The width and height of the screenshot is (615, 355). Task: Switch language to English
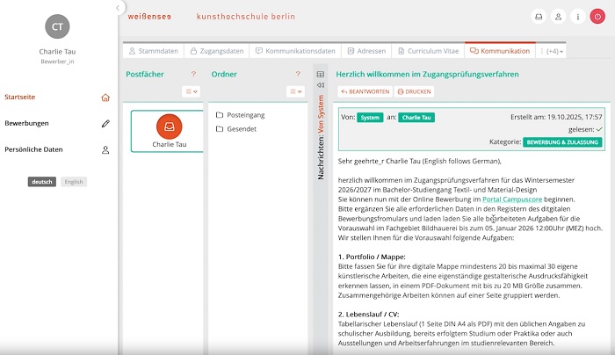[x=74, y=182]
